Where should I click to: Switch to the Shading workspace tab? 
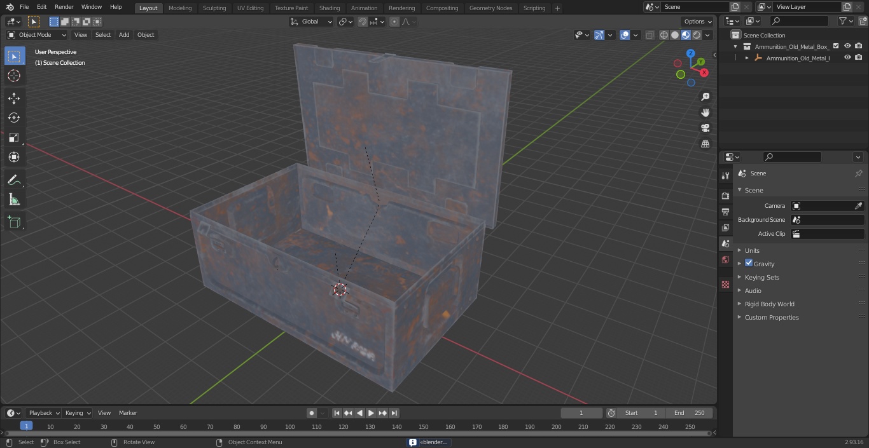tap(330, 8)
